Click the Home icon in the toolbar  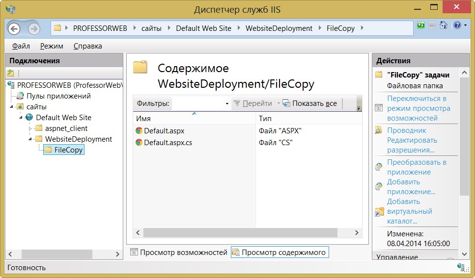pos(444,25)
